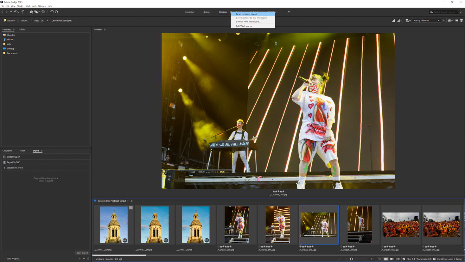Open the Export panel options menu
Viewport: 465px width, 262px height.
click(x=41, y=151)
